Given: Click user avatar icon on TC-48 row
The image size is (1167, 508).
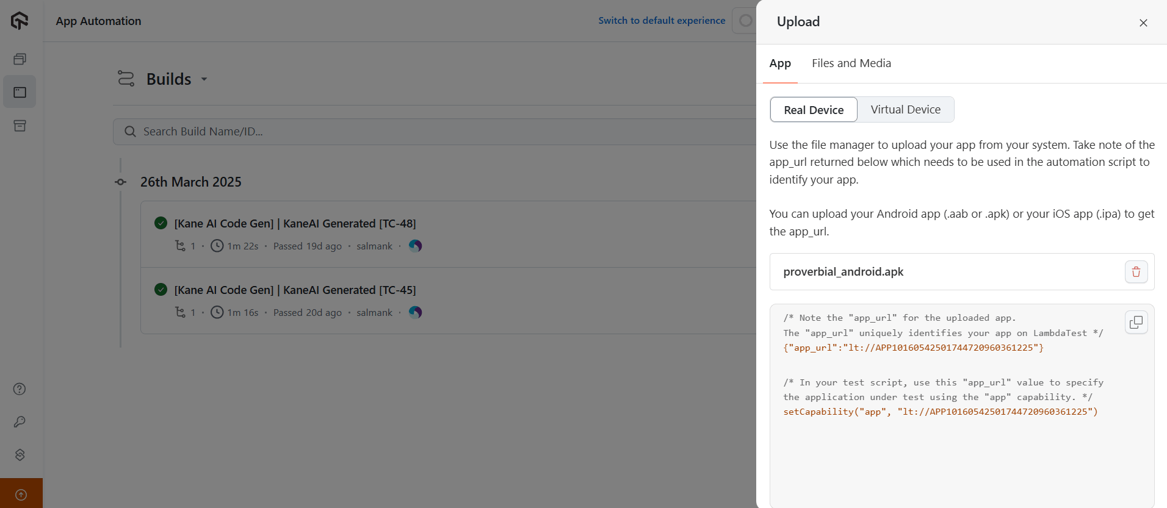Looking at the screenshot, I should 415,246.
